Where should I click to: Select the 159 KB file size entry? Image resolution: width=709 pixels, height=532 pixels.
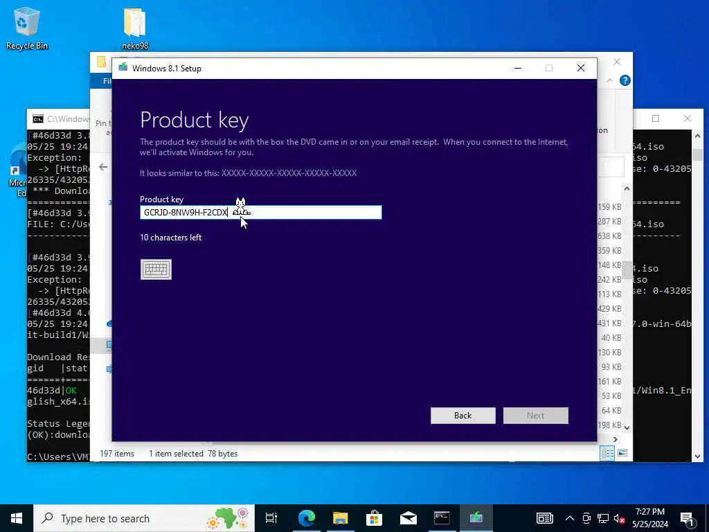pos(609,206)
